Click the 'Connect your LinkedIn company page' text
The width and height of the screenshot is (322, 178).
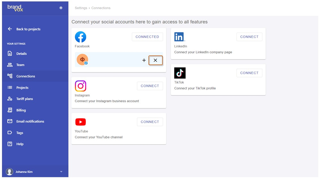[x=203, y=52]
